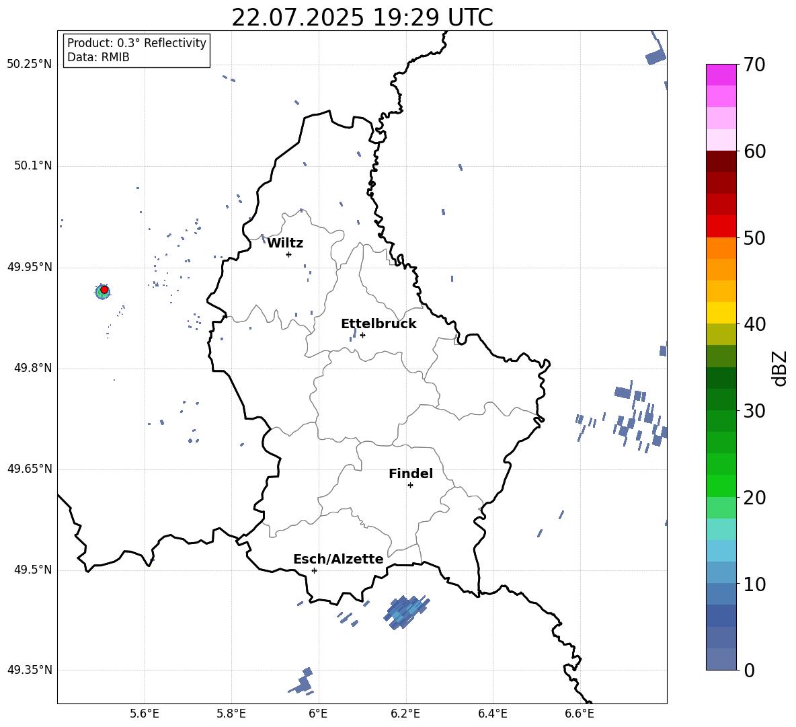Click the bright green colorbar segment above 20

click(x=721, y=486)
